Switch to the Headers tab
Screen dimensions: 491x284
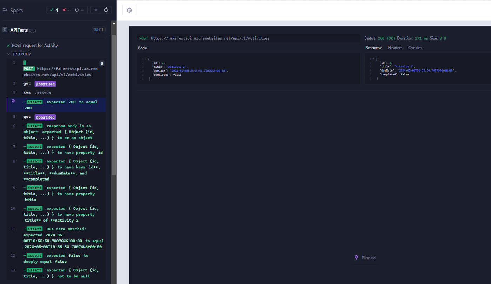point(395,48)
